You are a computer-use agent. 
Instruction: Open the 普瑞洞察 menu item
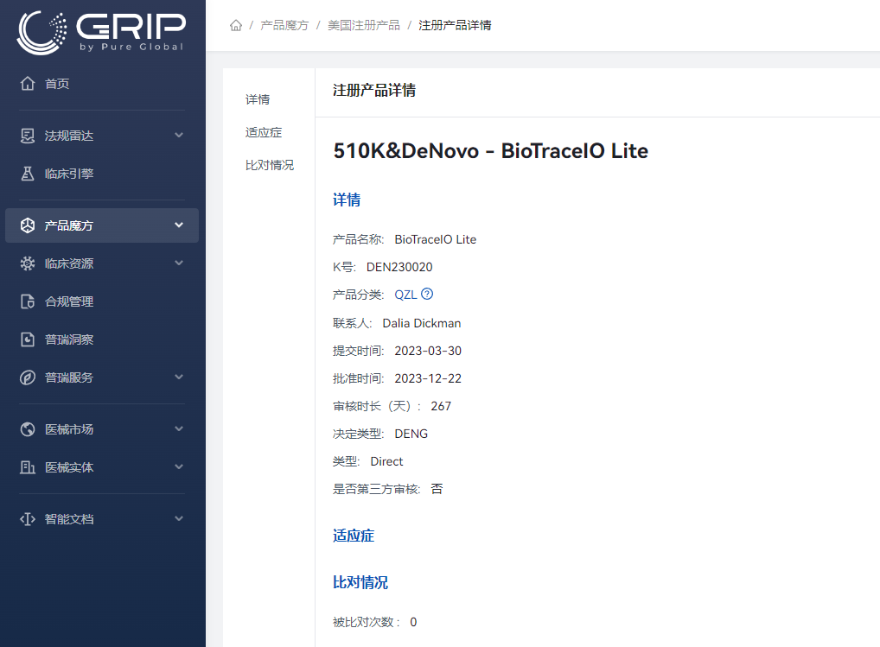click(x=102, y=339)
